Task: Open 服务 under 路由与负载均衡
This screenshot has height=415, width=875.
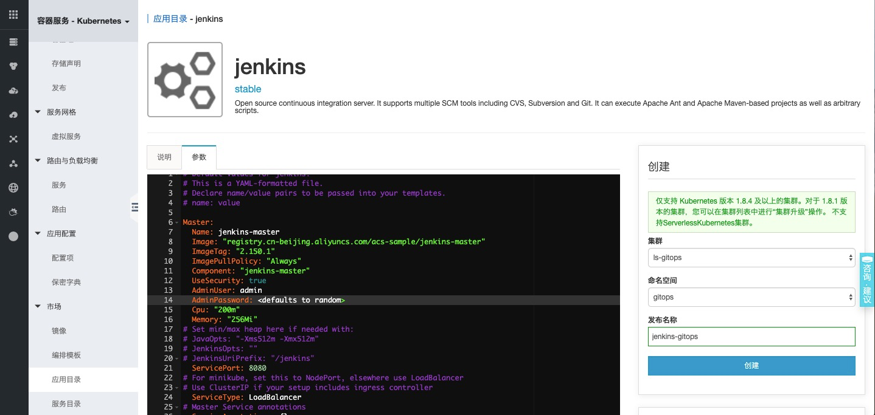Action: pos(59,185)
